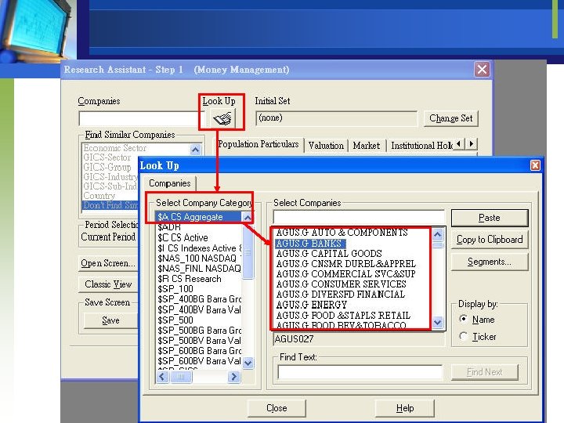Select $SP_600BG Barra Growth category
The height and width of the screenshot is (423, 564).
click(x=199, y=351)
